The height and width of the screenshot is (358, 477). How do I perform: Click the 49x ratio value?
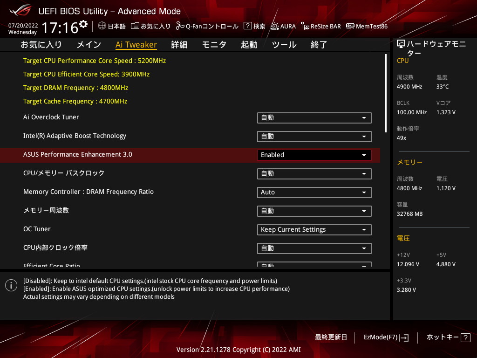(x=401, y=138)
